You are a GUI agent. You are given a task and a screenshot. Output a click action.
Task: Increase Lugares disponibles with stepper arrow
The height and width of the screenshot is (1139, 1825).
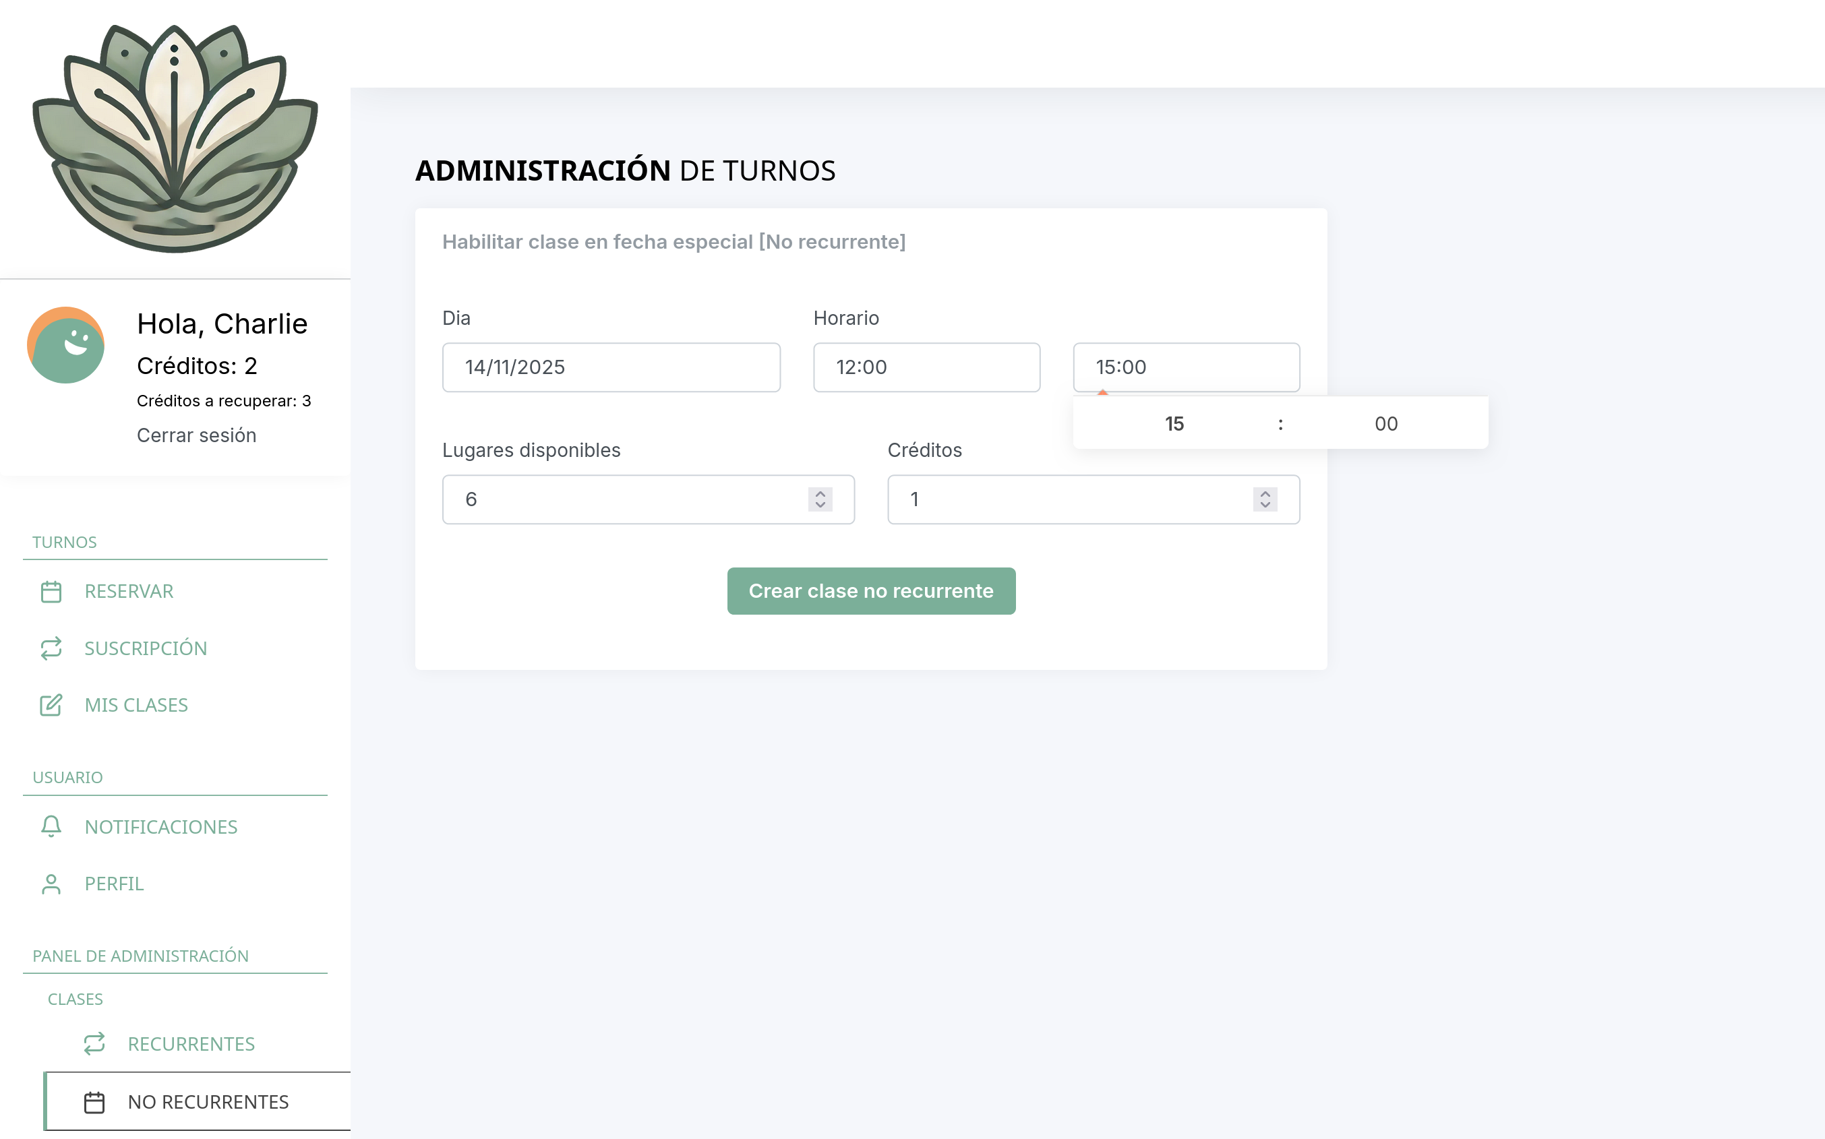click(820, 493)
